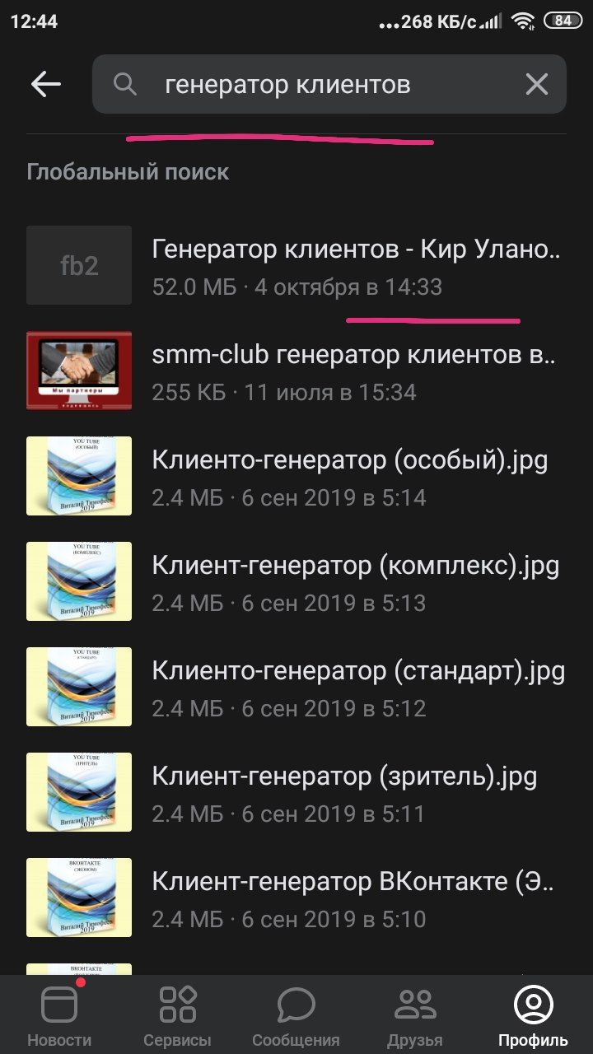
Task: Open the Сервисы tab
Action: pyautogui.click(x=178, y=1014)
